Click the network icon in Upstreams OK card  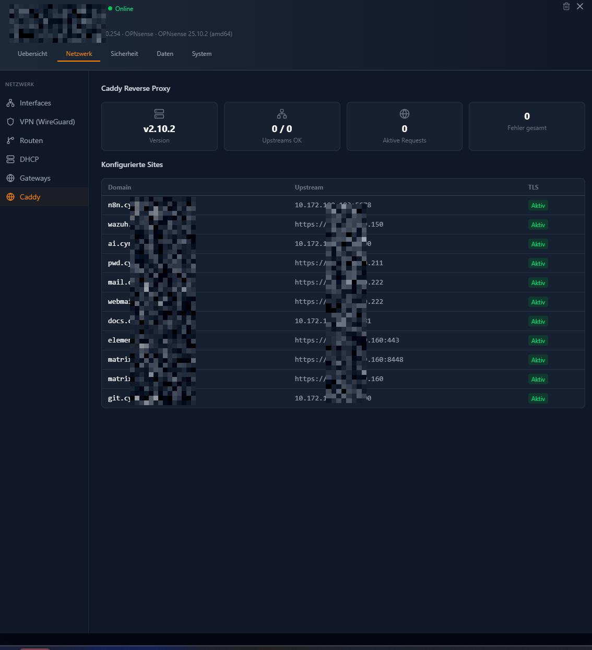pos(282,113)
